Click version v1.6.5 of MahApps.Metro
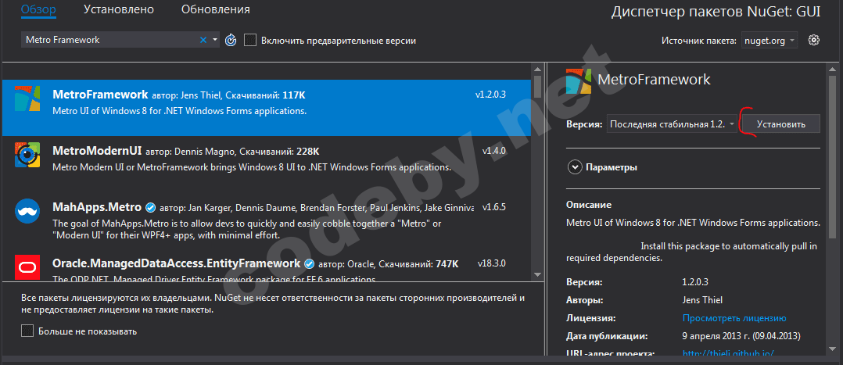This screenshot has height=365, width=843. click(x=494, y=207)
